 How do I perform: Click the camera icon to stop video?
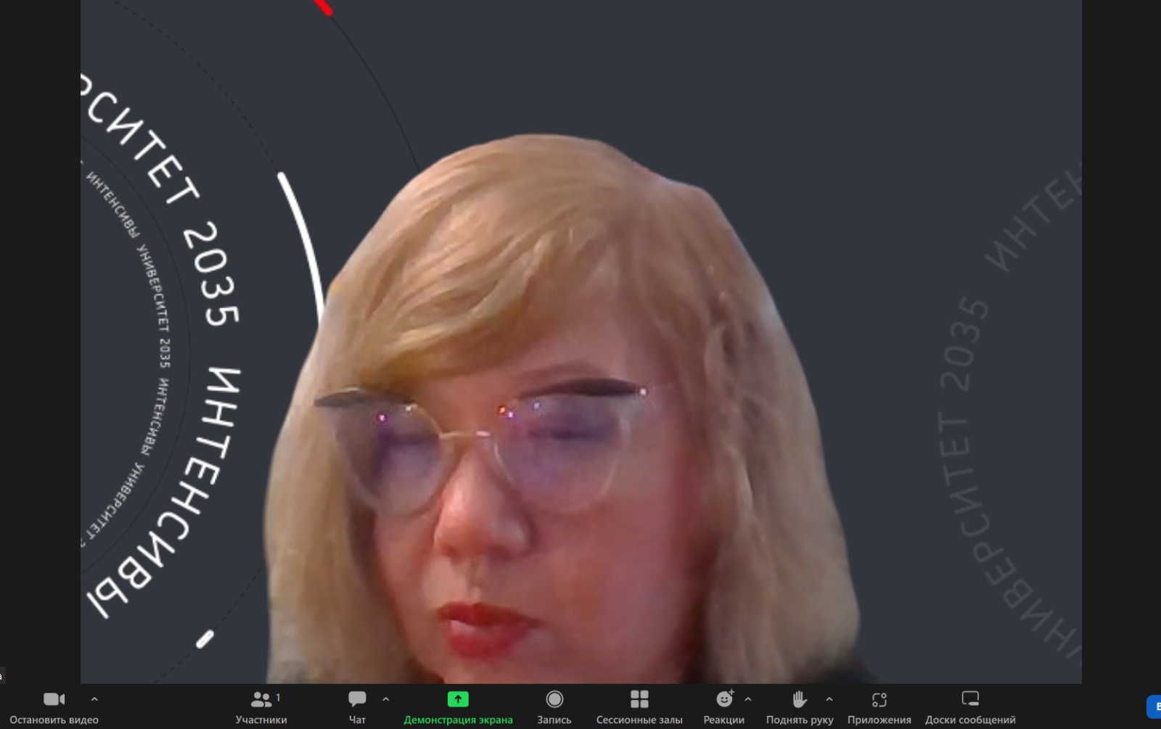tap(54, 699)
